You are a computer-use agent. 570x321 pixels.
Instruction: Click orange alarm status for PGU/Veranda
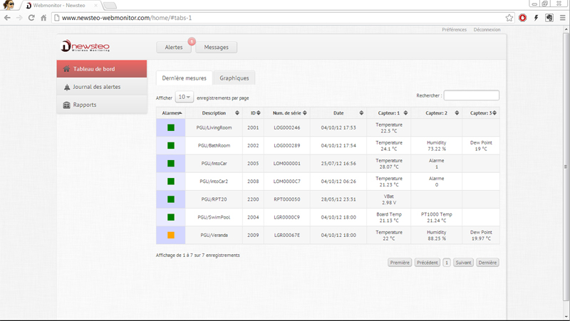pyautogui.click(x=171, y=235)
